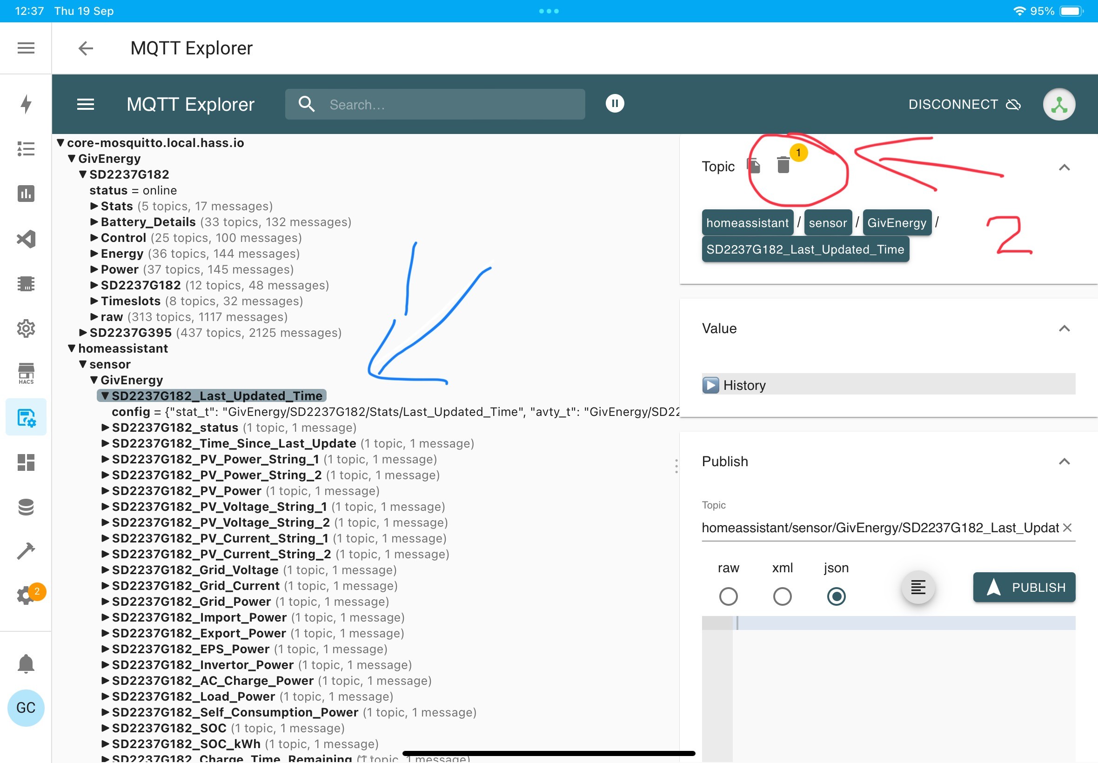Select the xml format radio button
Image resolution: width=1098 pixels, height=763 pixels.
[x=782, y=596]
